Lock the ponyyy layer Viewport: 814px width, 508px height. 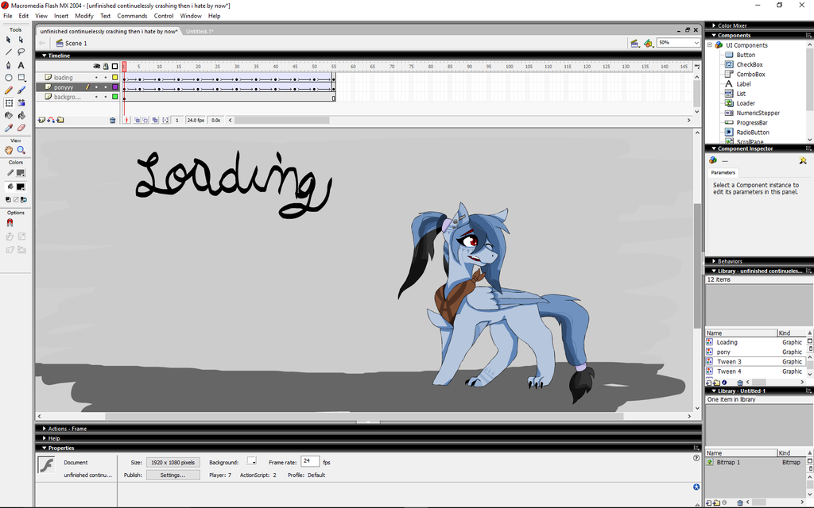tap(106, 87)
